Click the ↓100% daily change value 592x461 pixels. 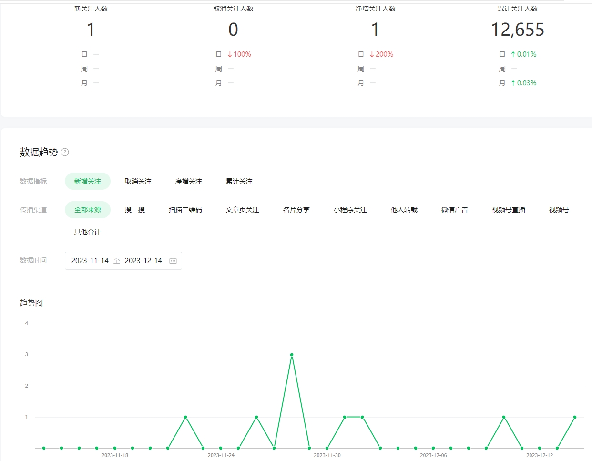point(239,54)
